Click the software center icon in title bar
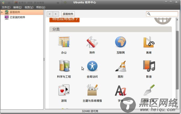 pyautogui.click(x=3, y=2)
